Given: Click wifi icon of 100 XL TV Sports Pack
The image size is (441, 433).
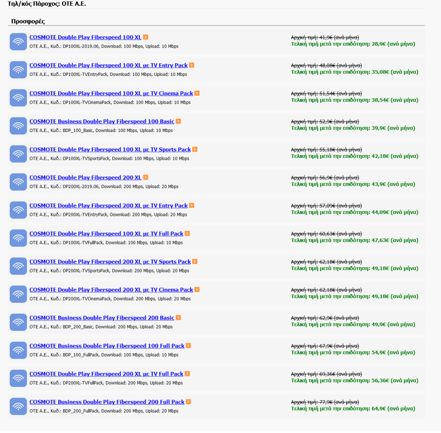Looking at the screenshot, I should pos(18,154).
